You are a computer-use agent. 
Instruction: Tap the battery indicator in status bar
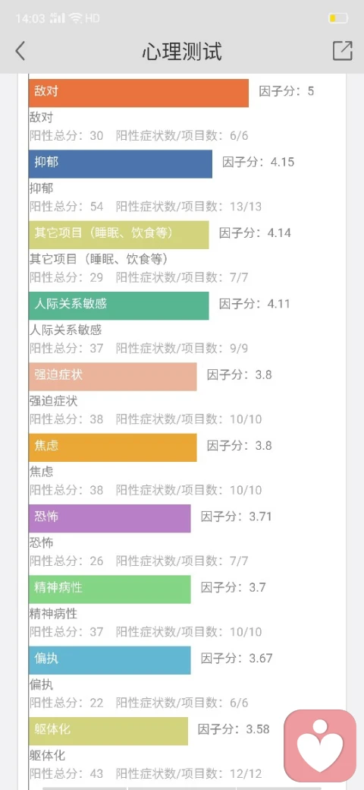(338, 19)
